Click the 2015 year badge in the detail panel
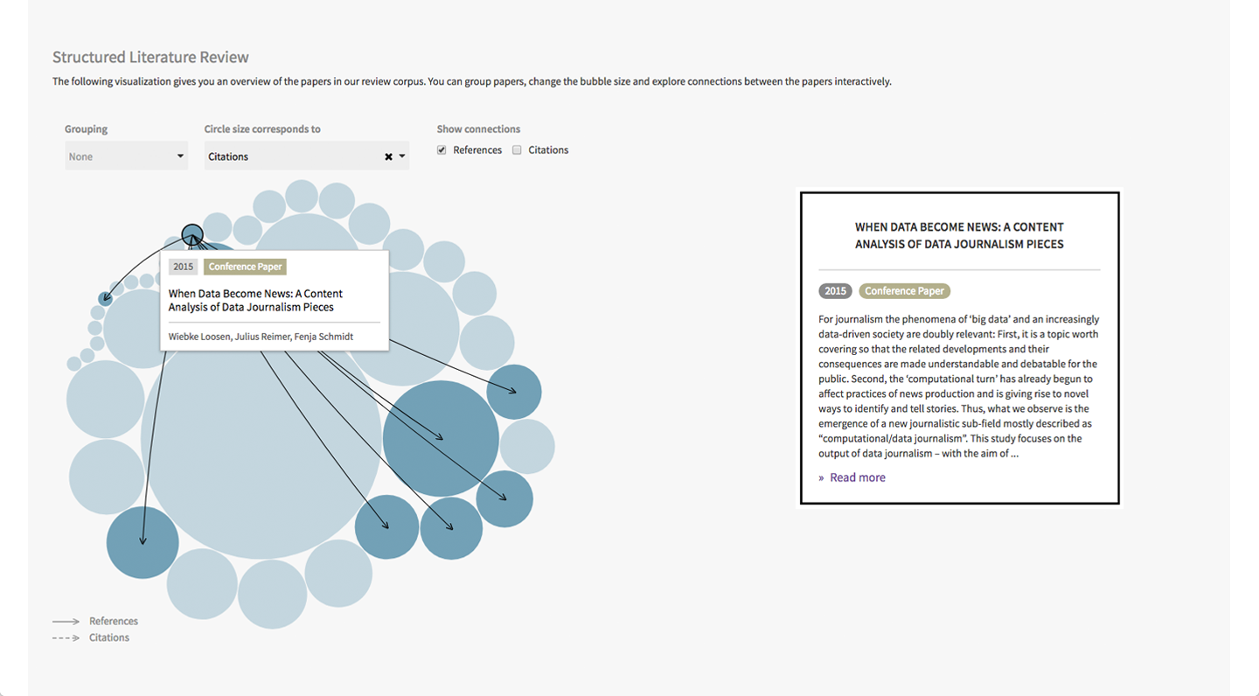This screenshot has height=696, width=1259. click(835, 291)
